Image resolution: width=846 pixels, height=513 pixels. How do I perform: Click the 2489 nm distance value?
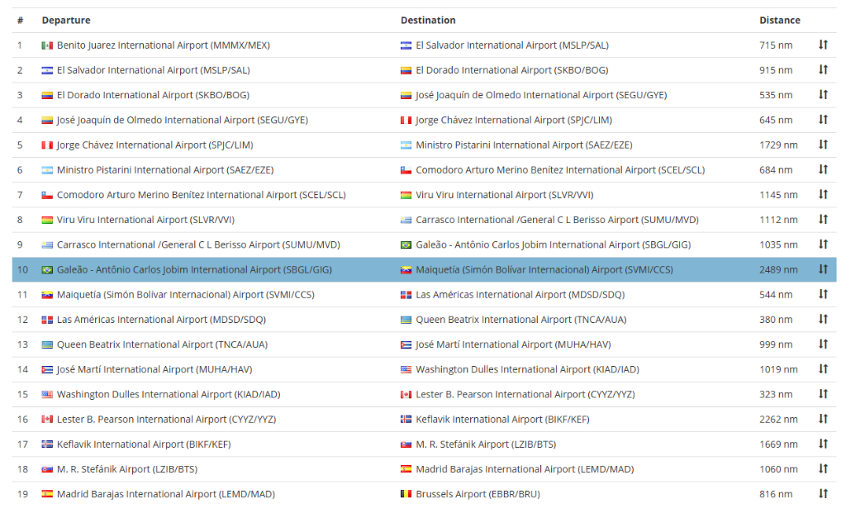click(778, 269)
